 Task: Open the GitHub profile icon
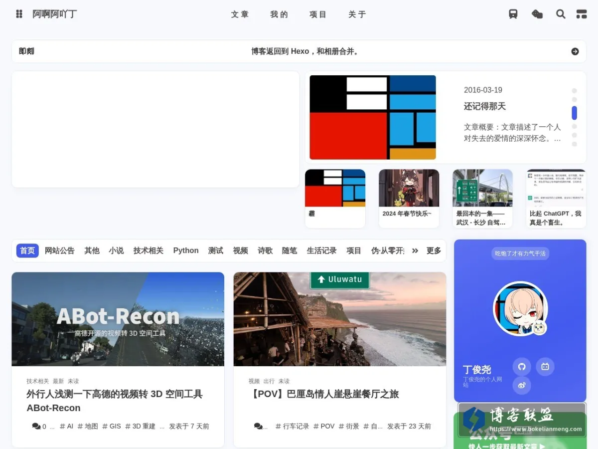pyautogui.click(x=522, y=367)
